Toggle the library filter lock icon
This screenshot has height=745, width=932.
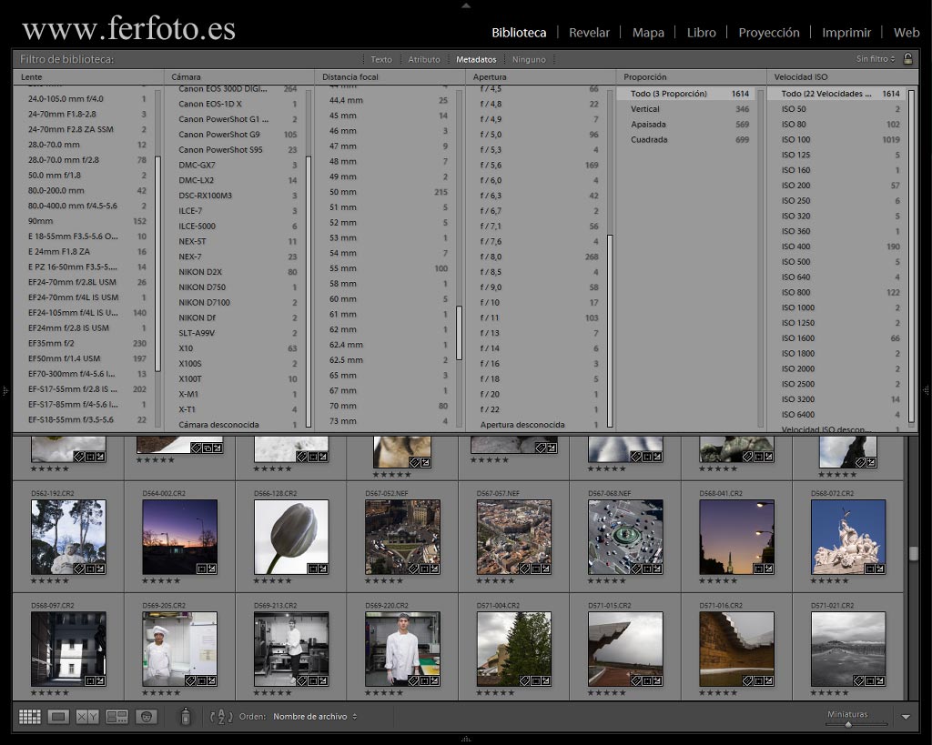907,58
